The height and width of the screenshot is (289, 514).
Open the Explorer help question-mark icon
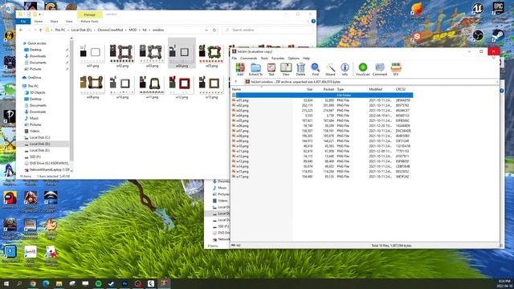coord(313,22)
